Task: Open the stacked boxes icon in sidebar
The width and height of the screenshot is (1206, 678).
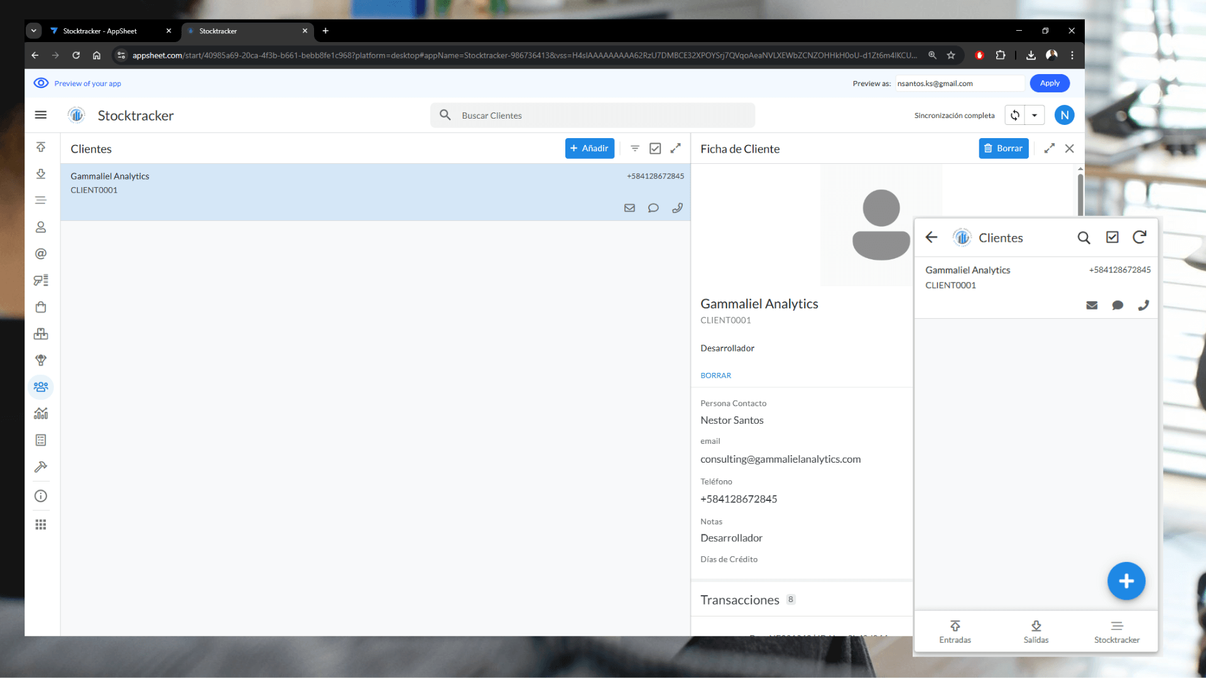Action: [x=41, y=334]
